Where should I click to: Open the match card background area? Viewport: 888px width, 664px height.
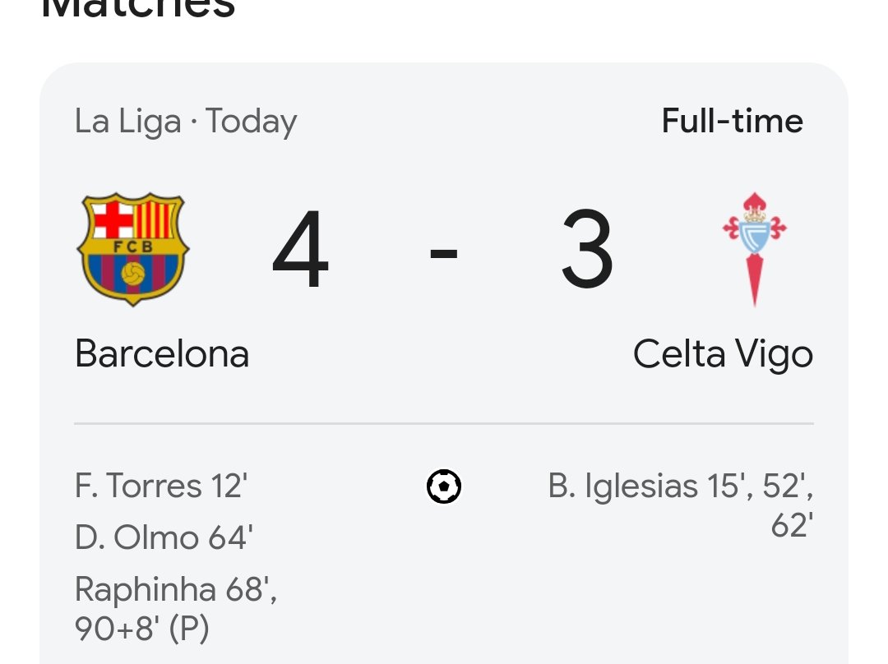tap(444, 363)
